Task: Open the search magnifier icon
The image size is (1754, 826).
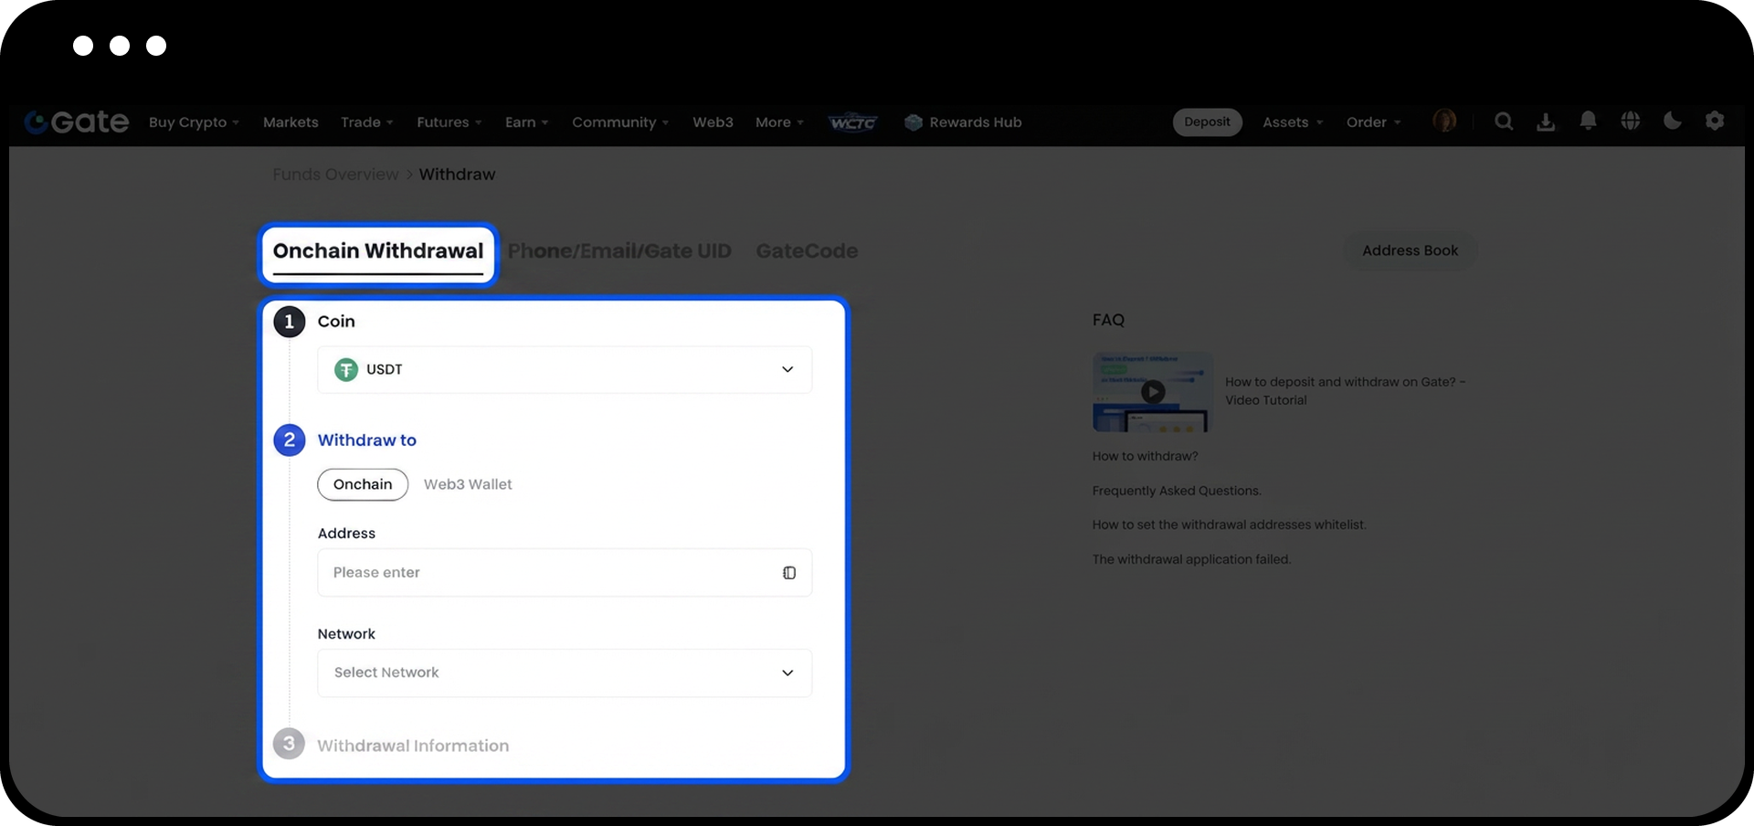Action: [1504, 122]
